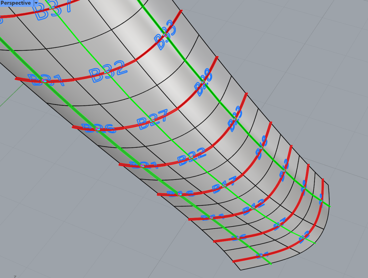Select the B1 text label
368x278 pixels.
[262, 255]
